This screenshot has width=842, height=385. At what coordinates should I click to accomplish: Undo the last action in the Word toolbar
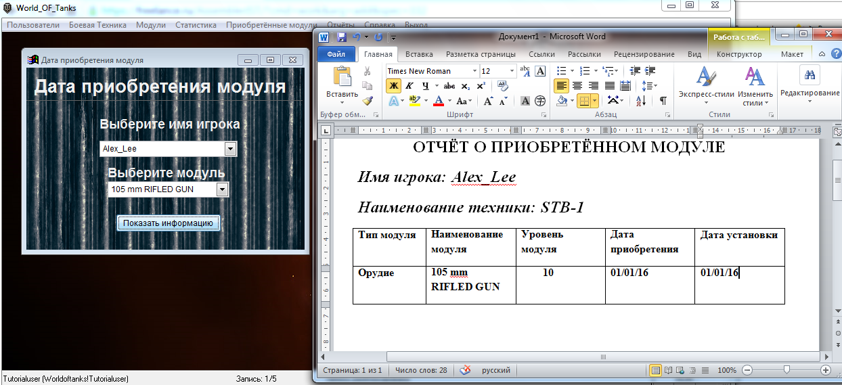click(357, 37)
